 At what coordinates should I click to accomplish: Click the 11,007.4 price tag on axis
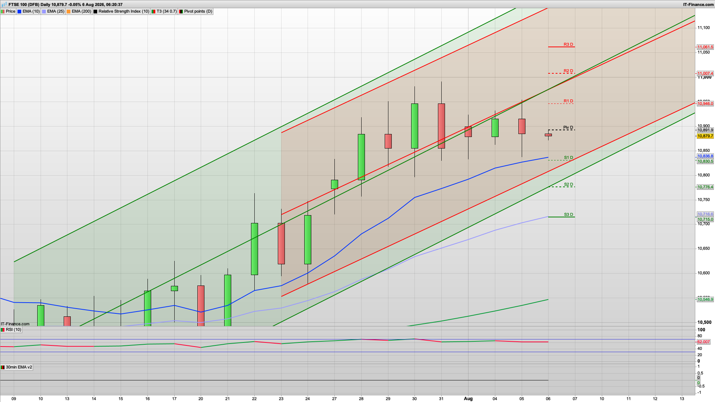(x=705, y=74)
